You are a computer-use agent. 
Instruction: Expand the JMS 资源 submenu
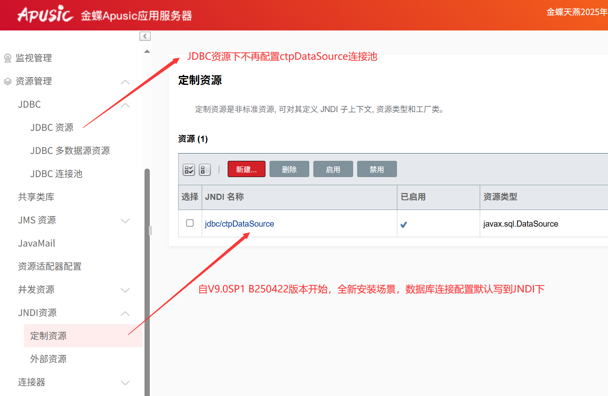click(x=125, y=221)
